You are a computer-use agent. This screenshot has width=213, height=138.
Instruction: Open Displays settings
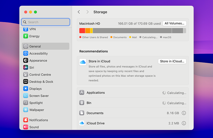coord(46,89)
